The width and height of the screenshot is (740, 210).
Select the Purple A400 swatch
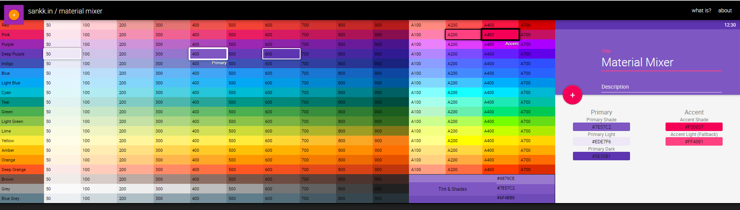(500, 44)
